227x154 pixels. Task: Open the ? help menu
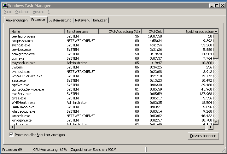click(49, 12)
